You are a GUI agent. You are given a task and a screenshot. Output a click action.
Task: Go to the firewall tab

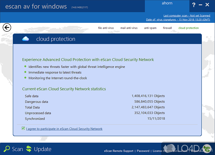tap(167, 28)
